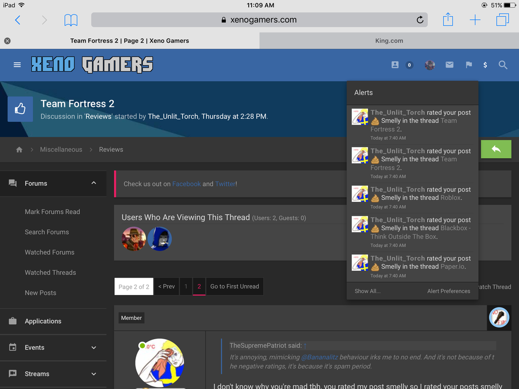
Task: Close the Team Fortress 2 tab
Action: [7, 40]
